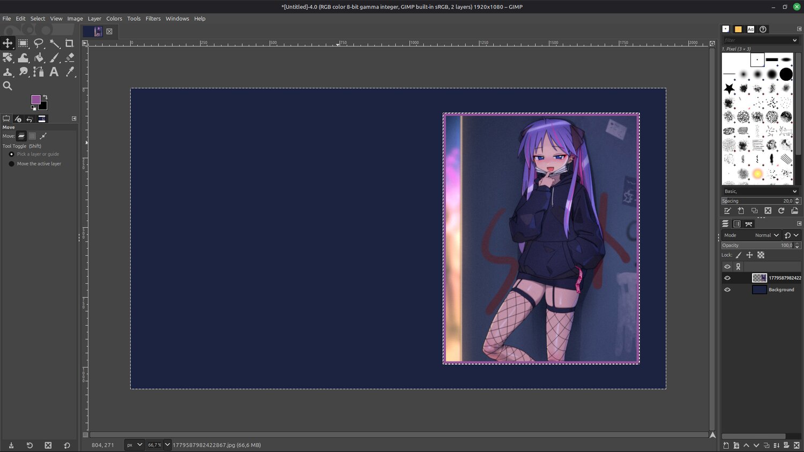Select the Smudge tool
The image size is (804, 452).
pyautogui.click(x=23, y=71)
